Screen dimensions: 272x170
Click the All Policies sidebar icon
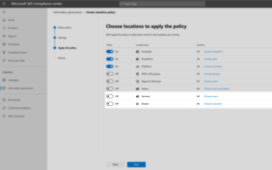4,44
